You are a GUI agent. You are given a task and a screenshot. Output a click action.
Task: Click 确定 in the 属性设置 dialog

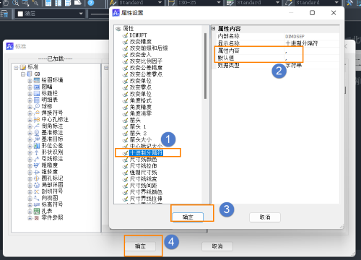(x=188, y=217)
